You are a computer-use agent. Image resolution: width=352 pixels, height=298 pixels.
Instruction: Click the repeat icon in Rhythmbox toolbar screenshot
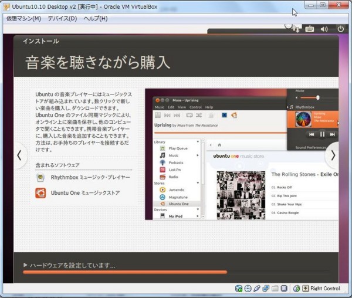click(x=189, y=116)
